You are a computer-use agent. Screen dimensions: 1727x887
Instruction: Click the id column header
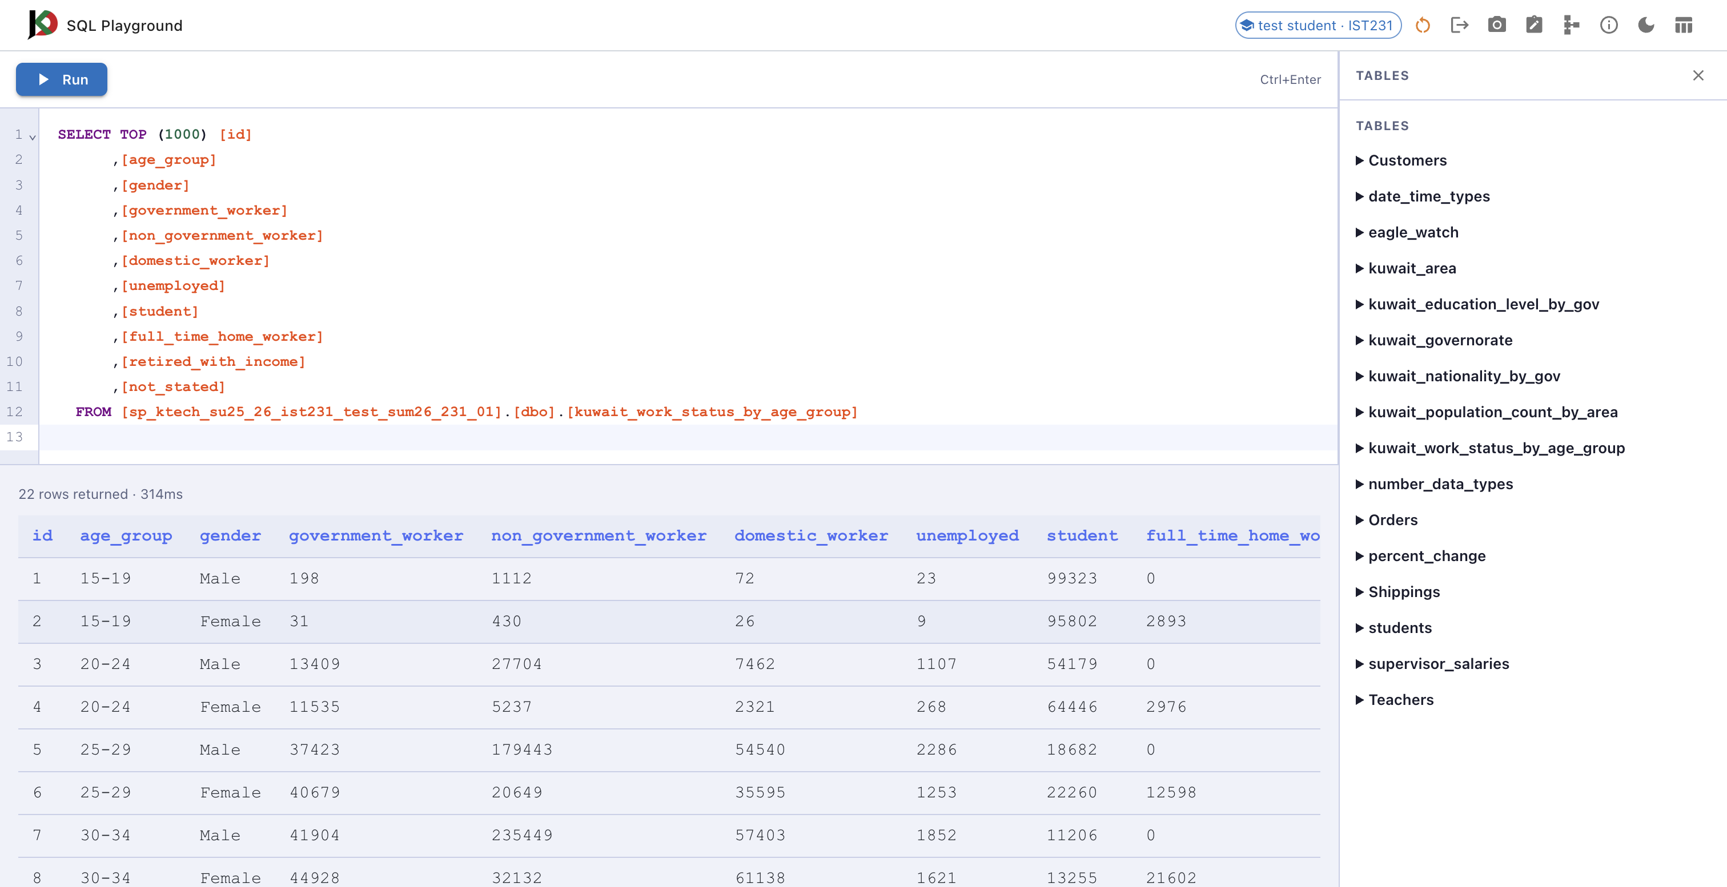(x=42, y=536)
